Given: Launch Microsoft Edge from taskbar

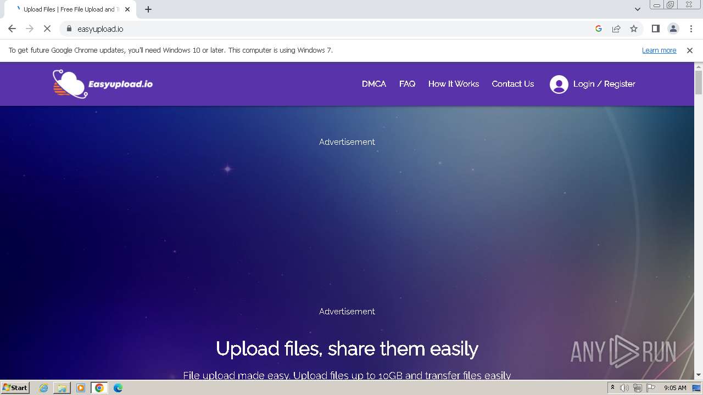Looking at the screenshot, I should coord(118,388).
